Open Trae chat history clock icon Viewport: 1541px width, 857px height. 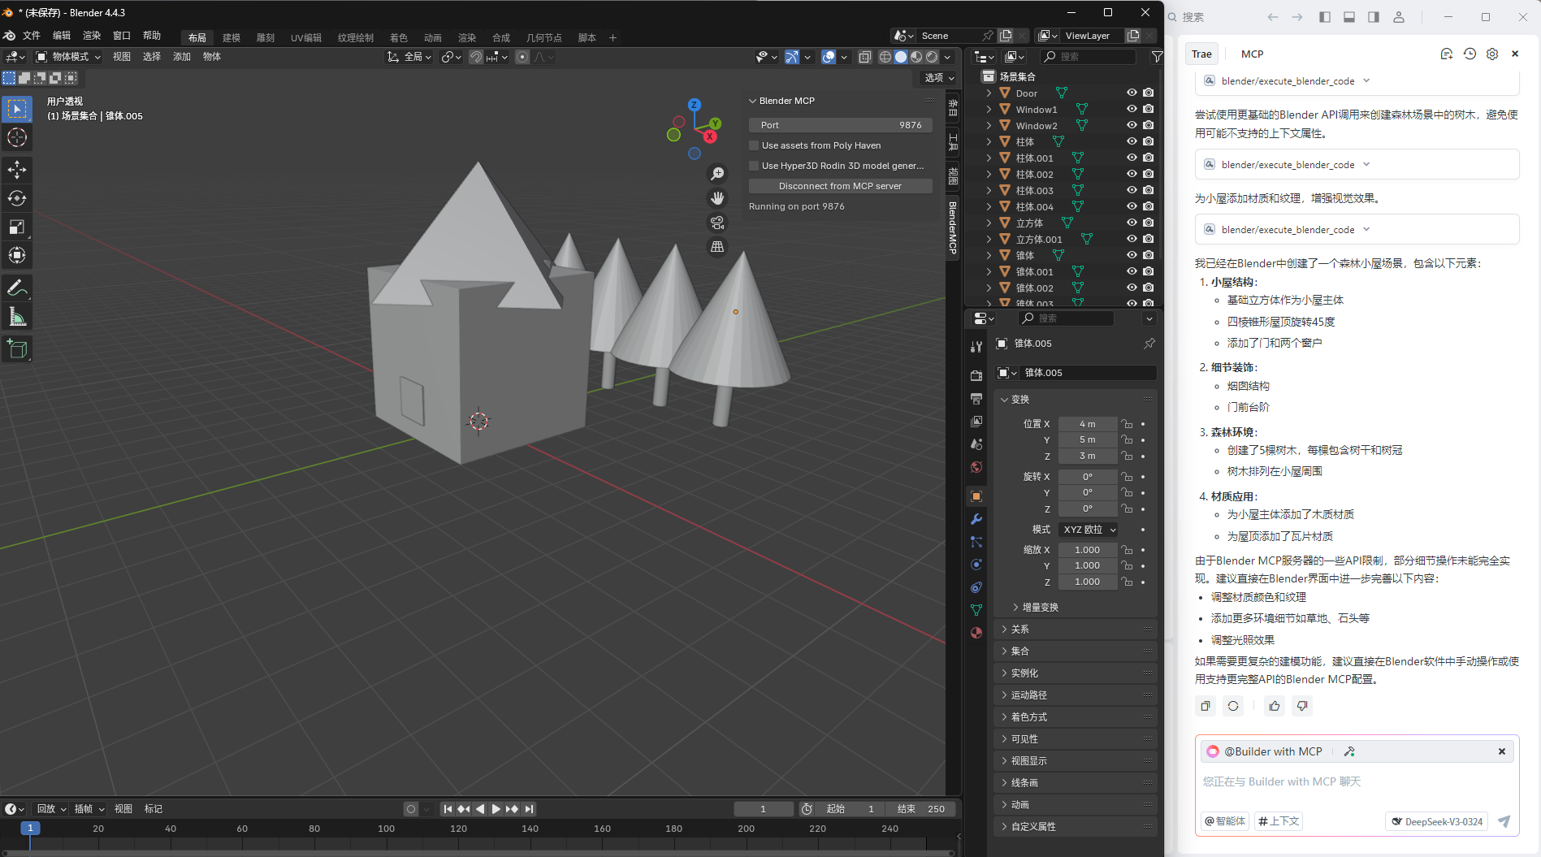pyautogui.click(x=1470, y=54)
